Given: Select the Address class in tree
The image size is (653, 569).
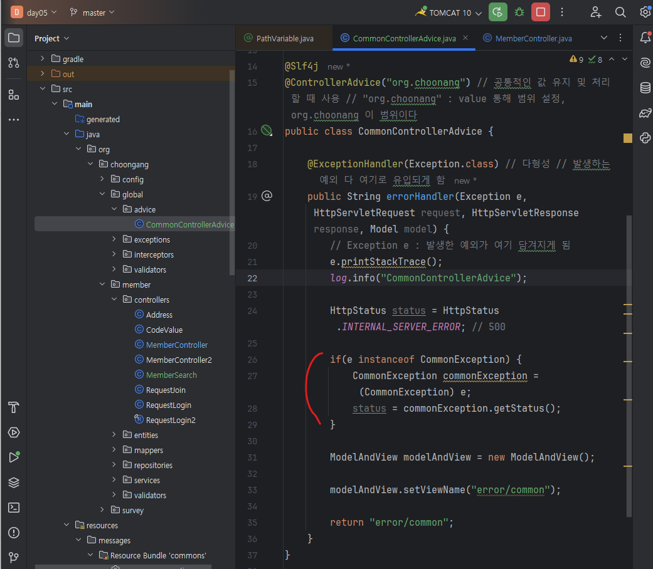Looking at the screenshot, I should pos(159,315).
